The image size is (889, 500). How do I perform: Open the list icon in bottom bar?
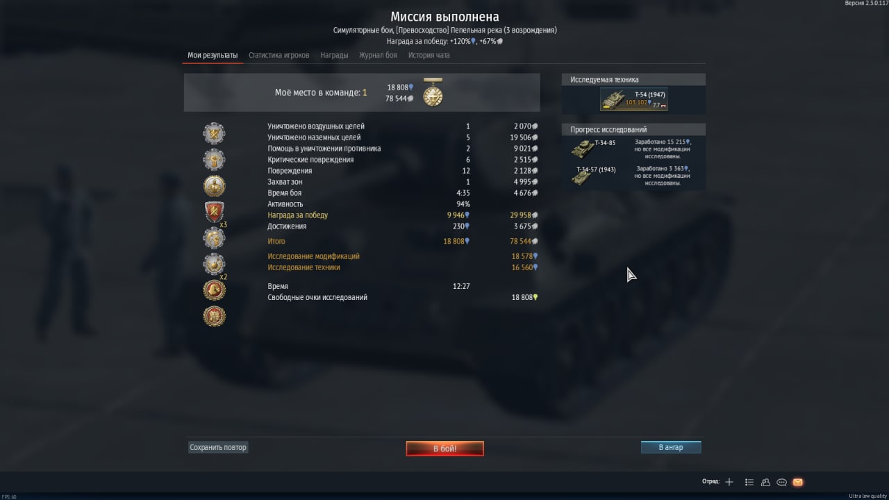click(749, 482)
